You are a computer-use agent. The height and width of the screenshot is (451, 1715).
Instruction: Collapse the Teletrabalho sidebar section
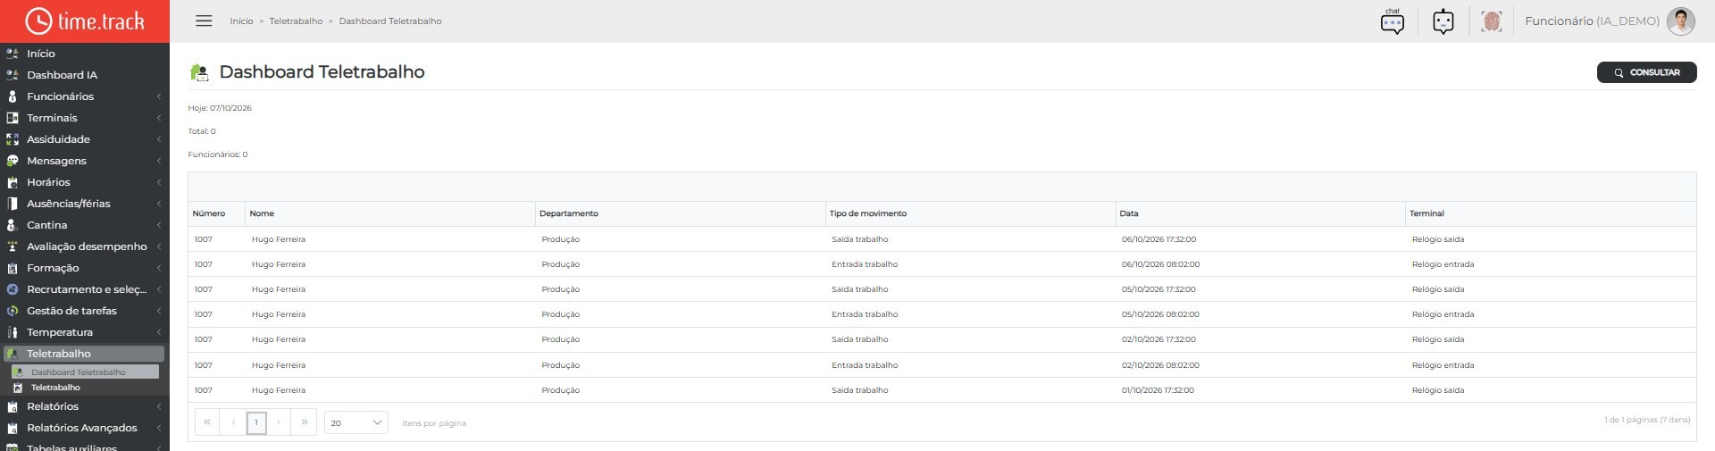pyautogui.click(x=84, y=354)
